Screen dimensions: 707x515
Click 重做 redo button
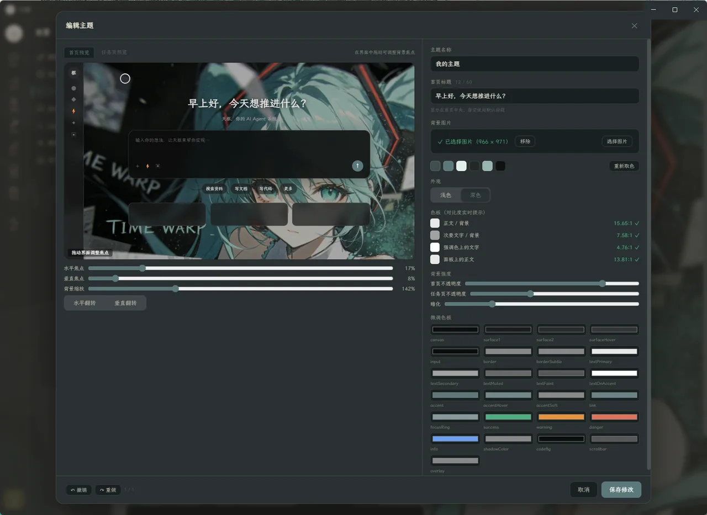coord(108,490)
